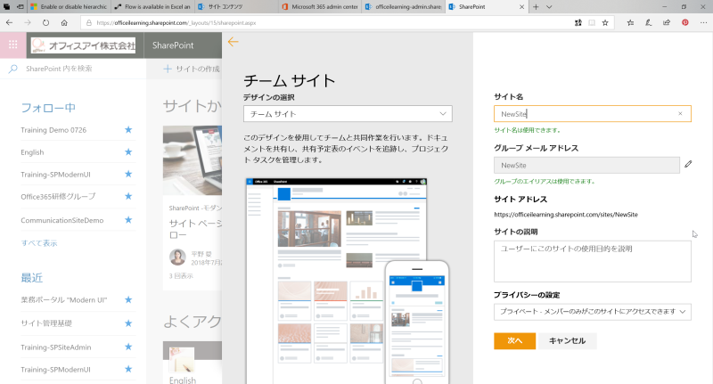The height and width of the screenshot is (384, 713).
Task: Switch to officeilearning-admin.share tab
Action: point(404,7)
